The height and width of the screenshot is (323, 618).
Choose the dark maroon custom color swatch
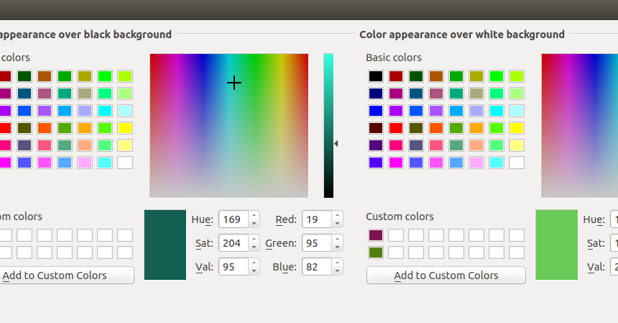376,235
